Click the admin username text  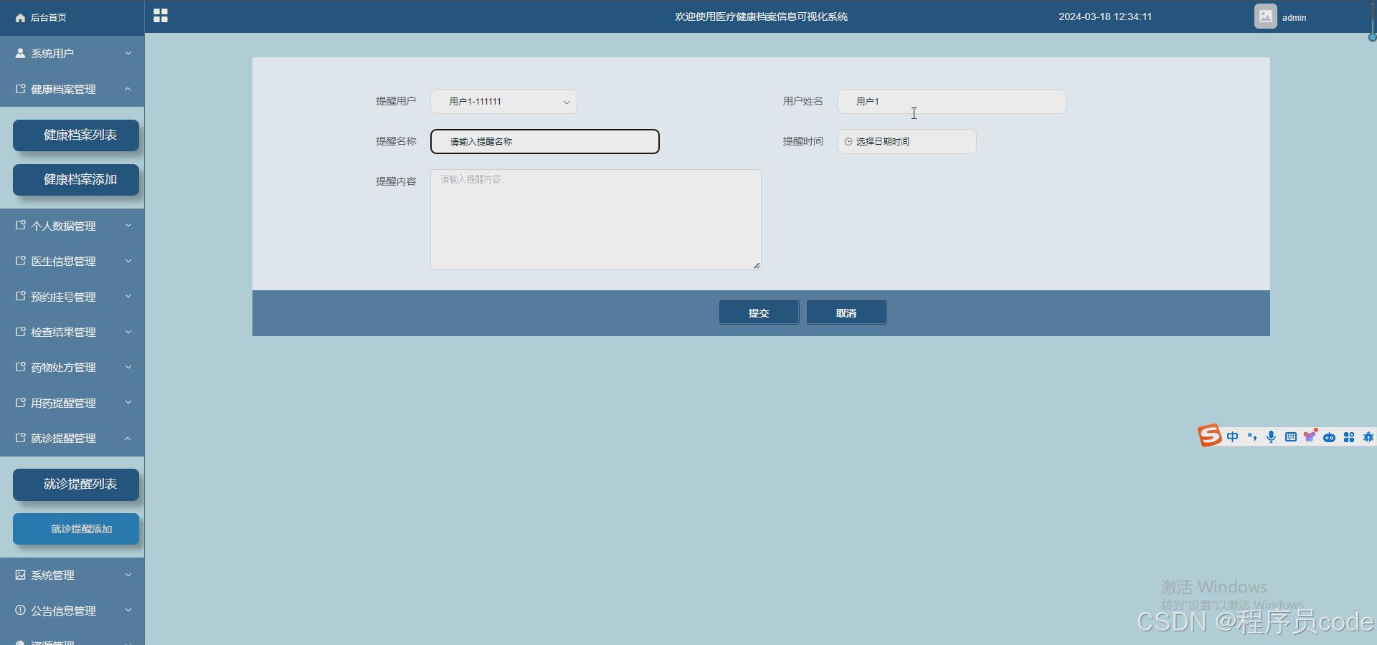(x=1294, y=17)
